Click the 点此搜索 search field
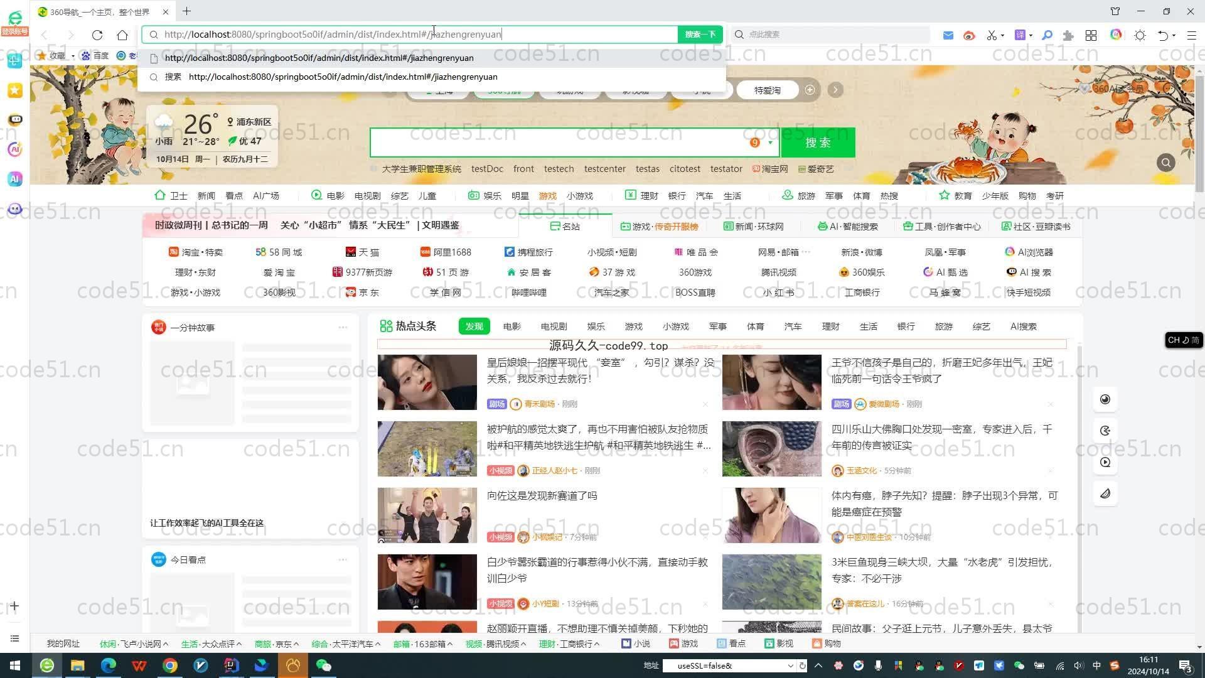 (832, 35)
